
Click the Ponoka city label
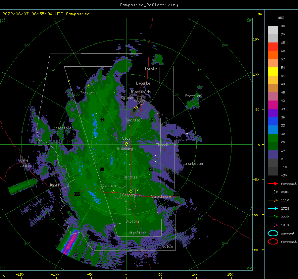(x=151, y=68)
